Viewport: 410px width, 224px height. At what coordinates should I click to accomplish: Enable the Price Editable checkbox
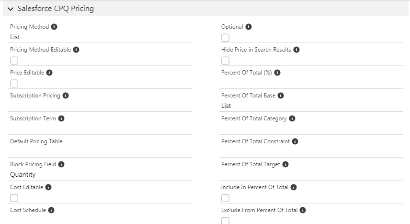tap(14, 83)
